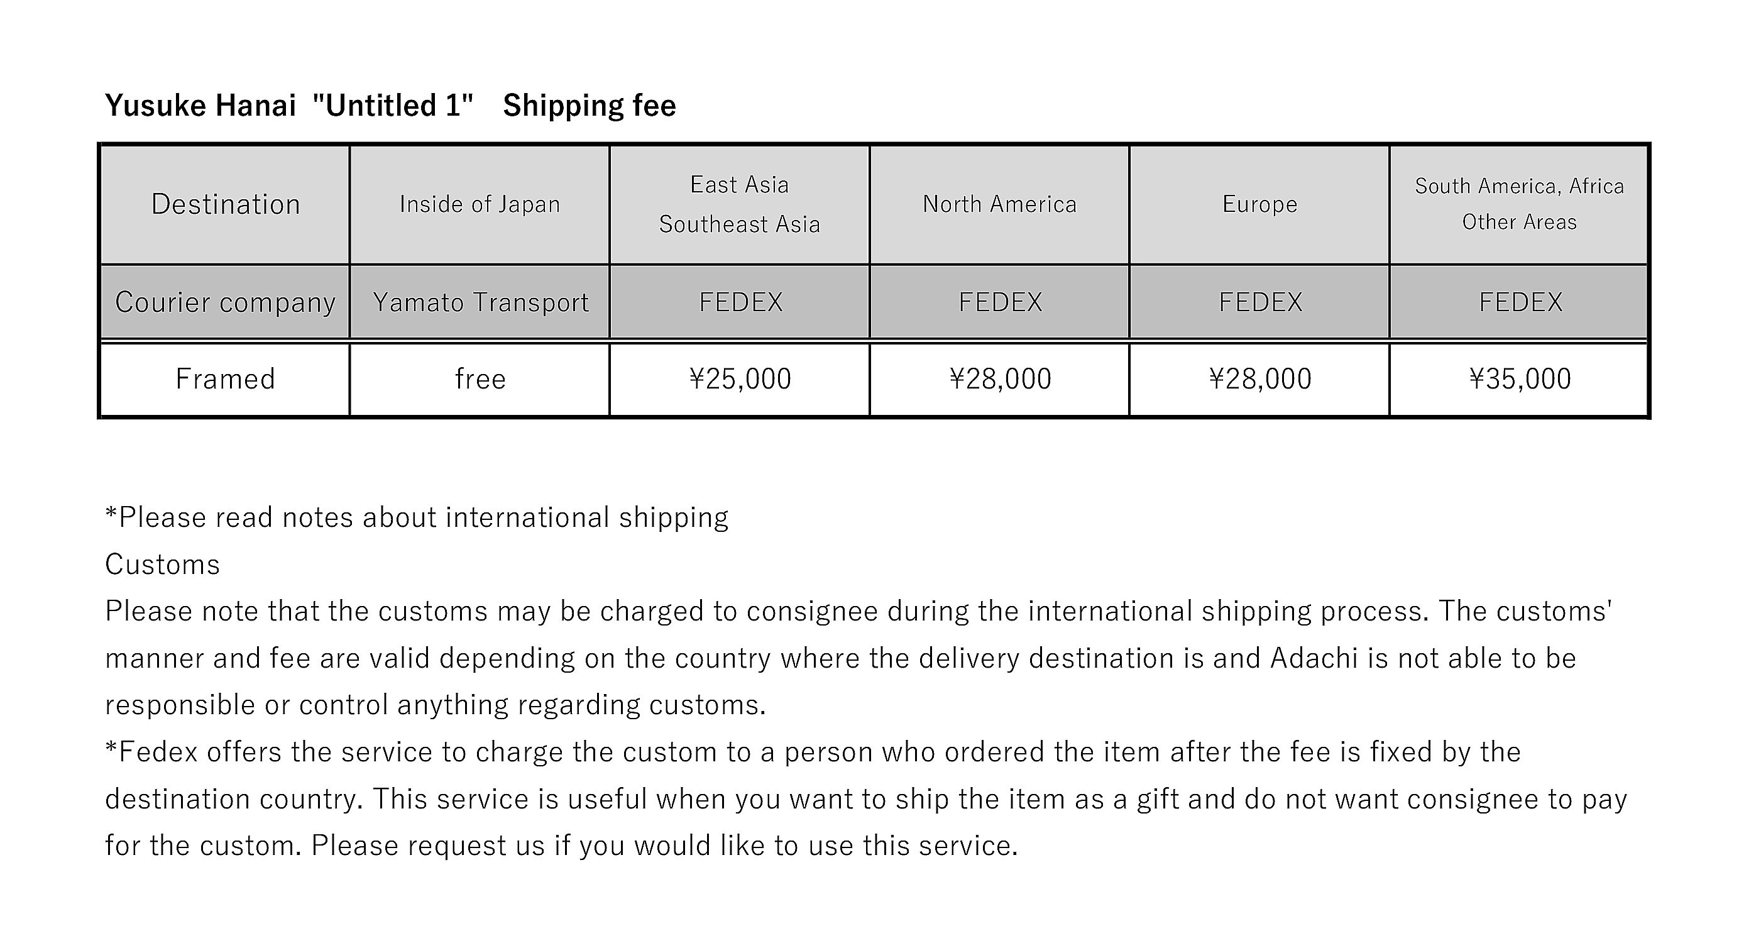
Task: Click the Europe column header
Action: pyautogui.click(x=1259, y=204)
